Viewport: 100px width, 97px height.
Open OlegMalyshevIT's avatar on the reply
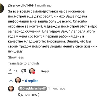[x=11, y=88]
